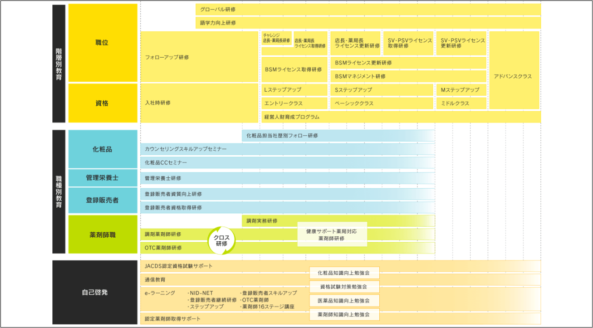Image resolution: width=593 pixels, height=328 pixels.
Task: Open the 登録販売者 category block
Action: pos(103,200)
